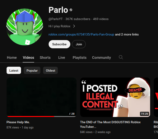Image resolution: width=158 pixels, height=139 pixels.
Task: Open Parlo's round channel avatar
Action: (25, 27)
